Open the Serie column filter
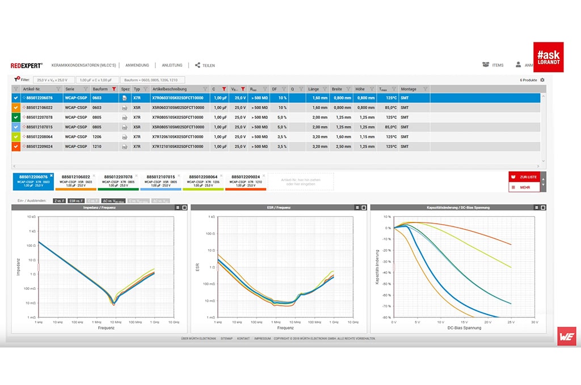 coord(86,89)
